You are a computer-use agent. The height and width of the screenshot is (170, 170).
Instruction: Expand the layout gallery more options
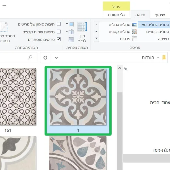[x=96, y=38]
